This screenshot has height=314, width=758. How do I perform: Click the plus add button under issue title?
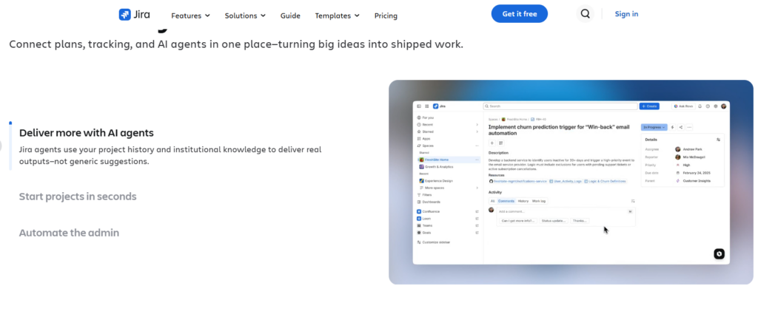tap(492, 143)
